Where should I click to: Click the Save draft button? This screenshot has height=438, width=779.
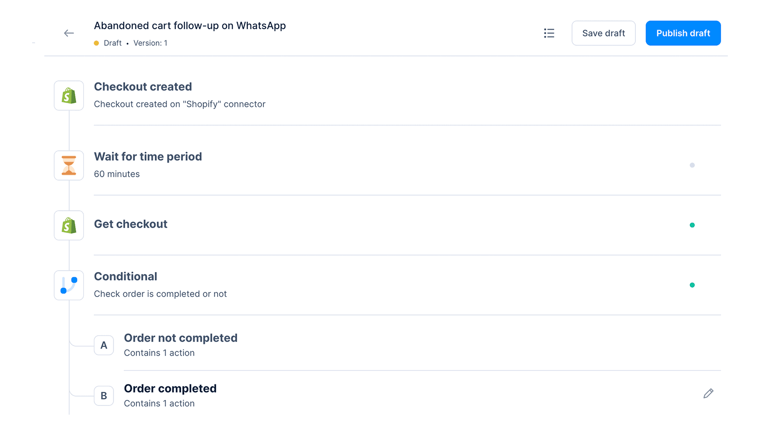(x=603, y=33)
